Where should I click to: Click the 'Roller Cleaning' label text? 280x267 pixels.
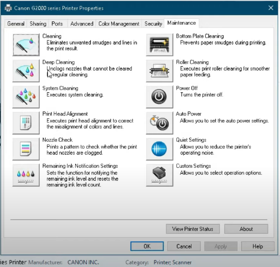192,62
